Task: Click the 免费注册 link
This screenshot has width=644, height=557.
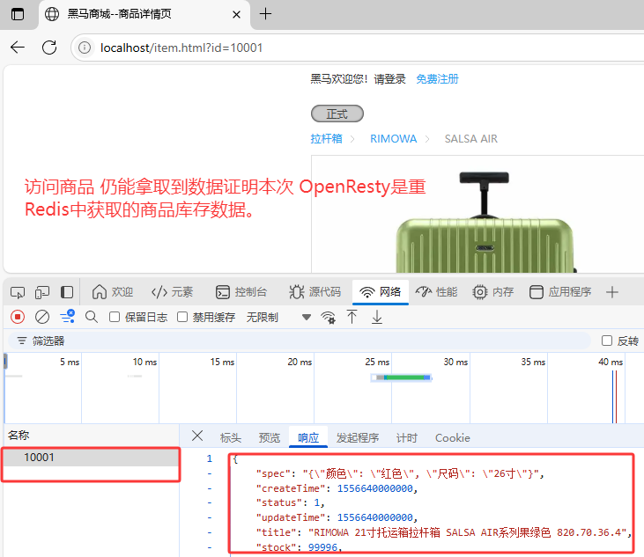Action: [x=437, y=78]
